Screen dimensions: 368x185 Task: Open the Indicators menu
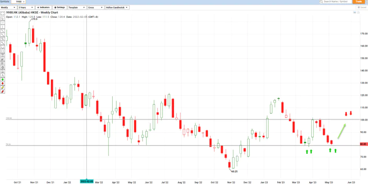coord(43,7)
